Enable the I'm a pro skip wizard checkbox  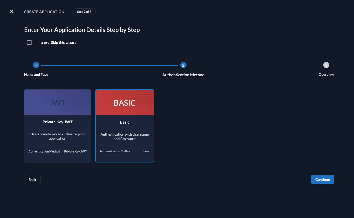tap(29, 42)
